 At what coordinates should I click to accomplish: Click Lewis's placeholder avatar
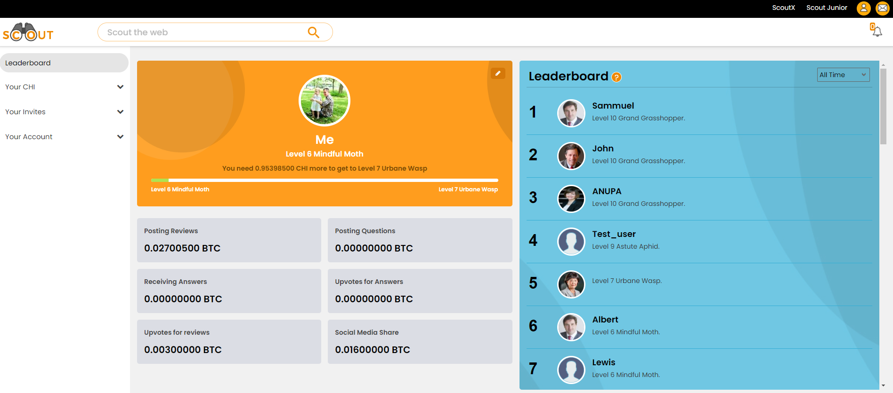[571, 370]
